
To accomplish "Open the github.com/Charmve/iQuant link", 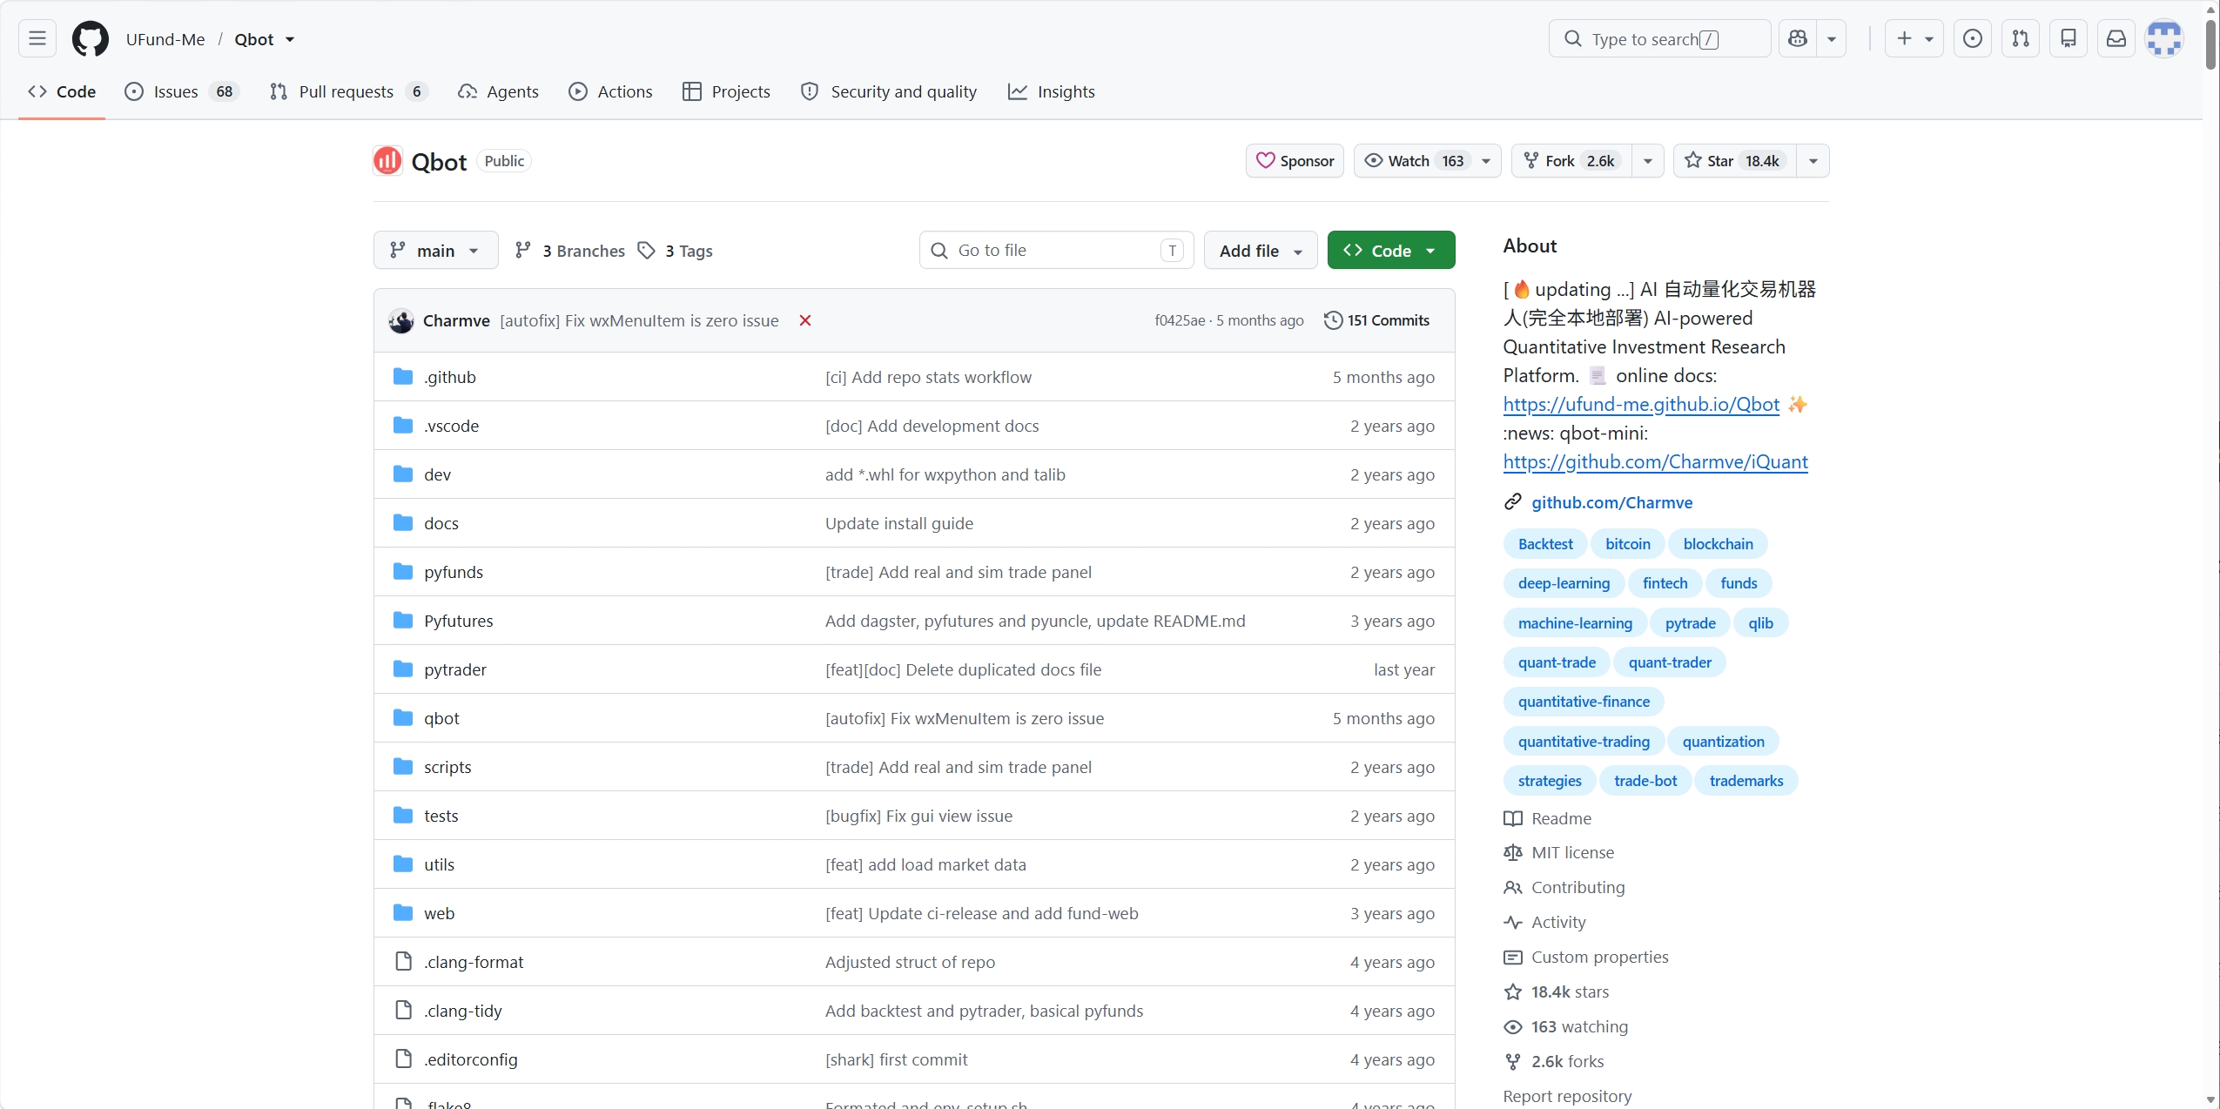I will pyautogui.click(x=1655, y=461).
